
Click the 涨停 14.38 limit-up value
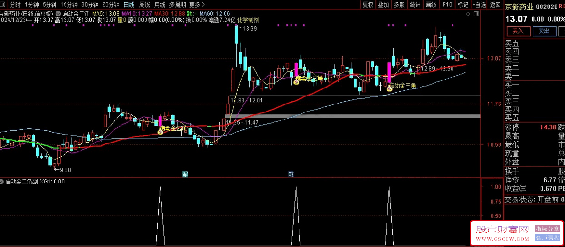tap(549, 127)
